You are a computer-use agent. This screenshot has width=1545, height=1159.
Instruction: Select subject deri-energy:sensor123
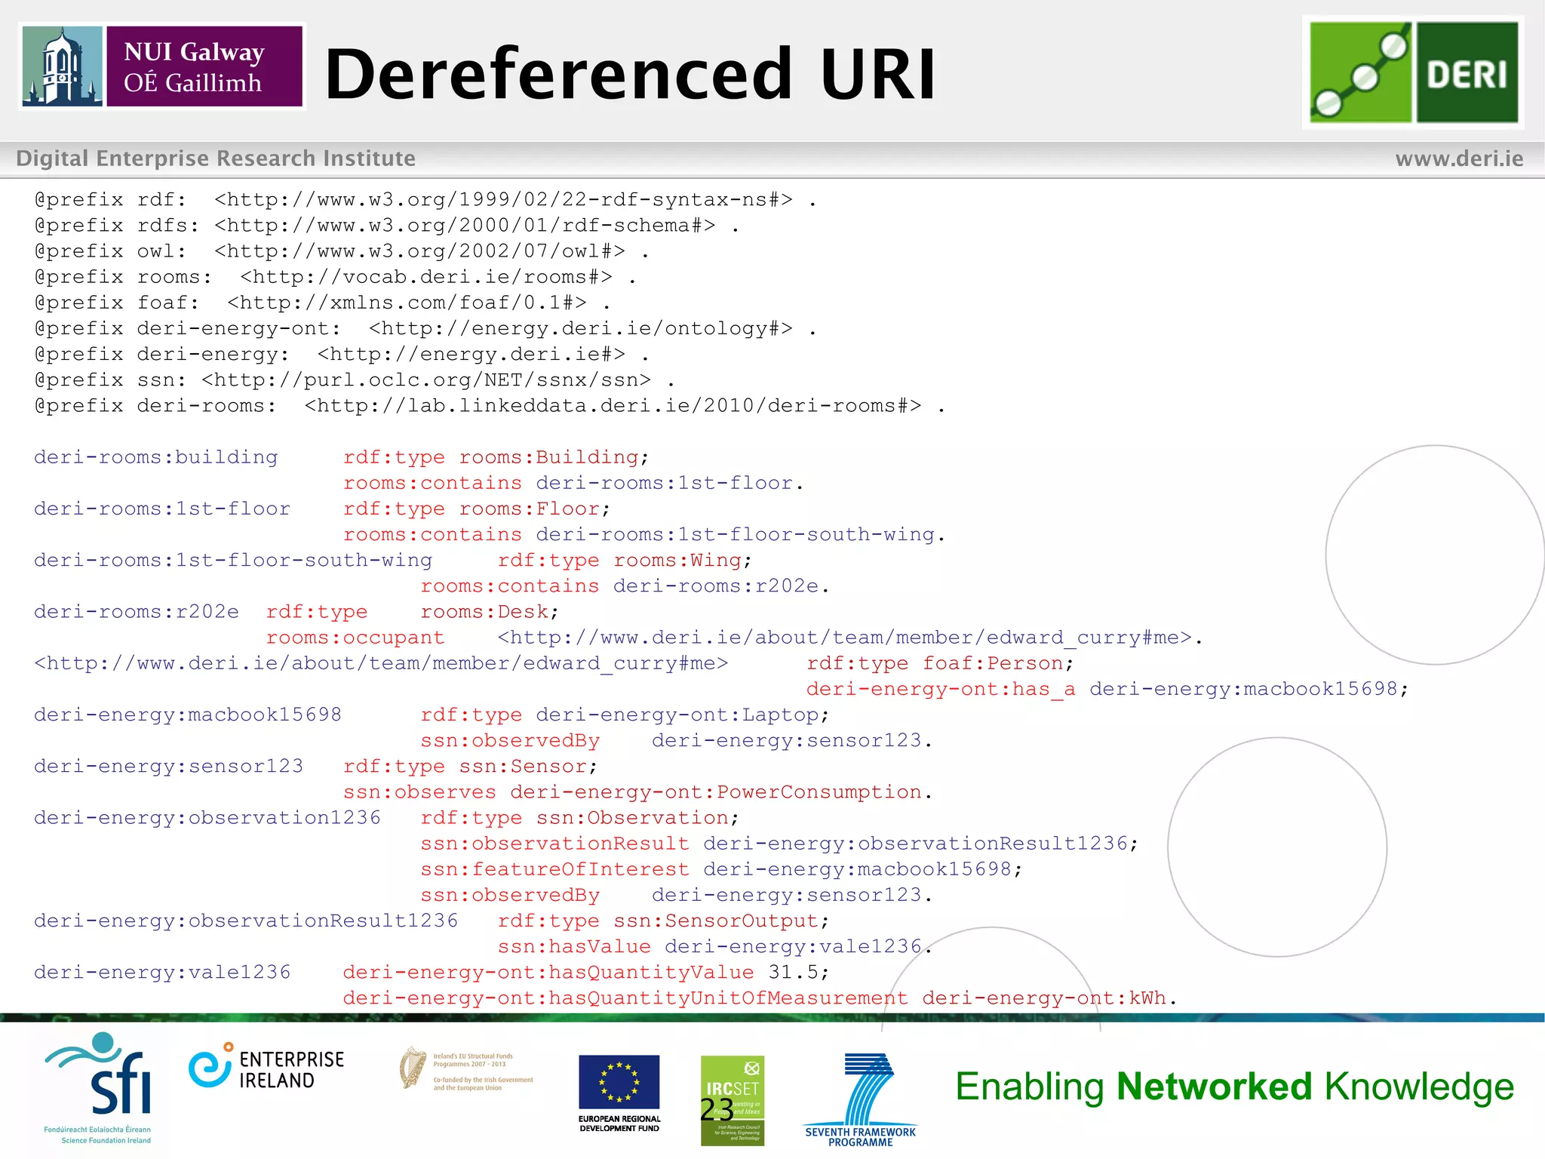(x=169, y=766)
